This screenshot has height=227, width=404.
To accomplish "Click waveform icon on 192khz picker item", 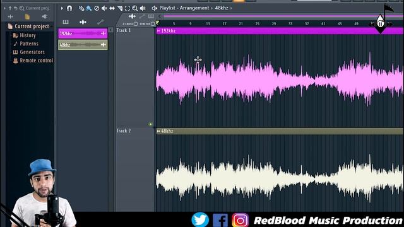I will [104, 33].
